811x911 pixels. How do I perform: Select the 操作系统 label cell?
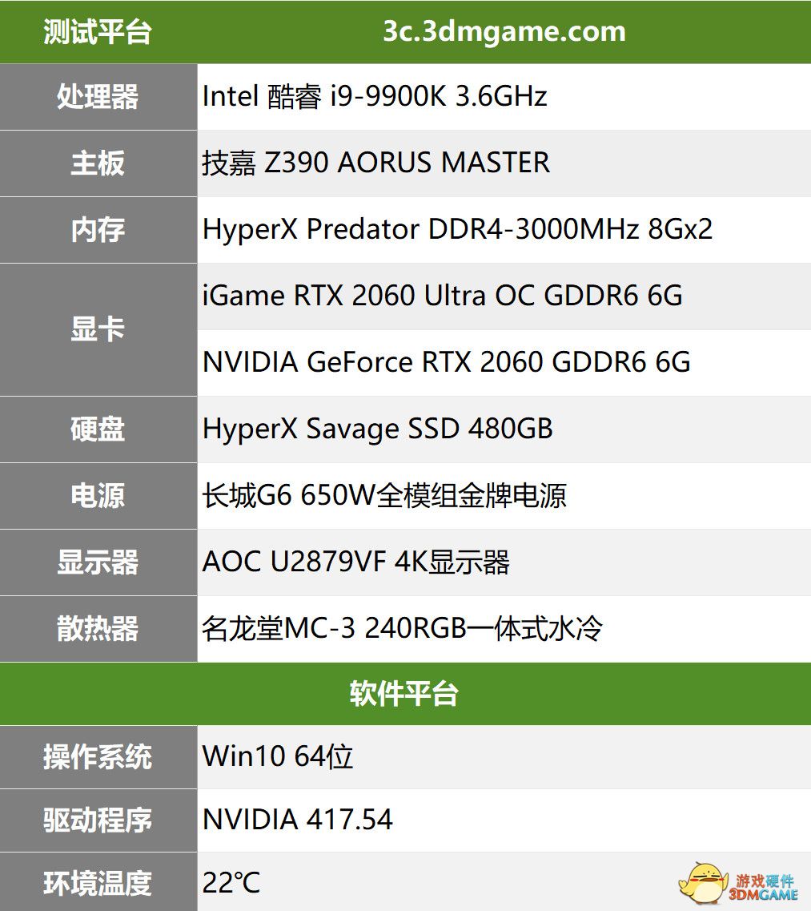98,757
